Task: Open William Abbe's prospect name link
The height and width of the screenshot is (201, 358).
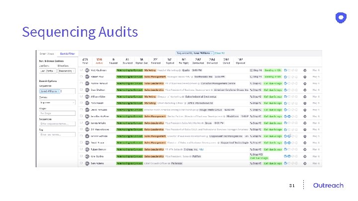Action: point(98,97)
